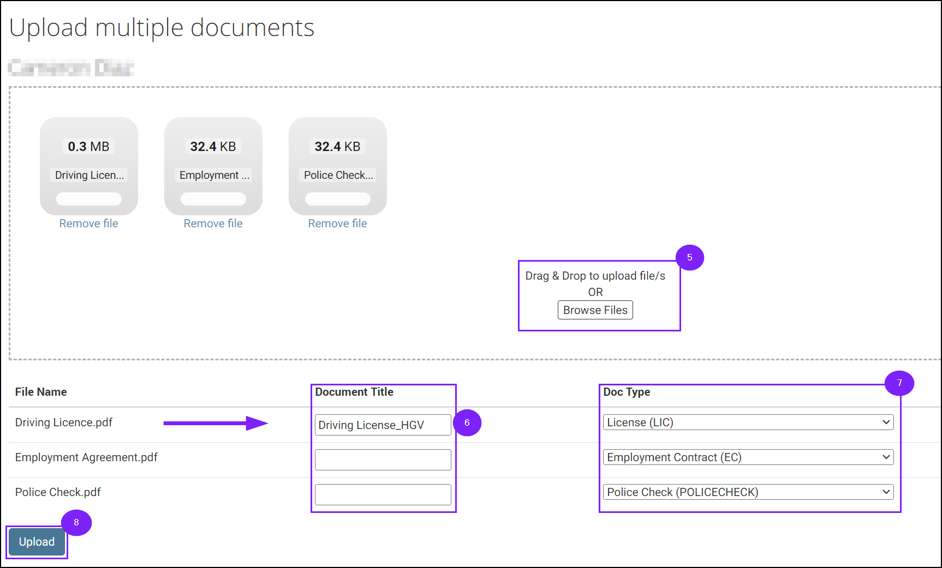Image resolution: width=942 pixels, height=568 pixels.
Task: Expand the Police Check (POLICECHECK) dropdown
Action: pyautogui.click(x=748, y=492)
